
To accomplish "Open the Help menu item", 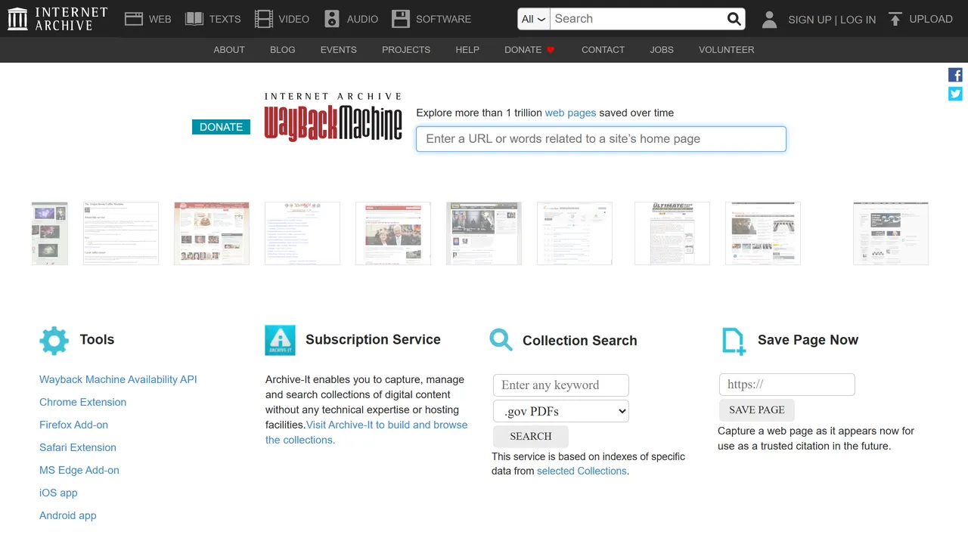I will click(467, 50).
